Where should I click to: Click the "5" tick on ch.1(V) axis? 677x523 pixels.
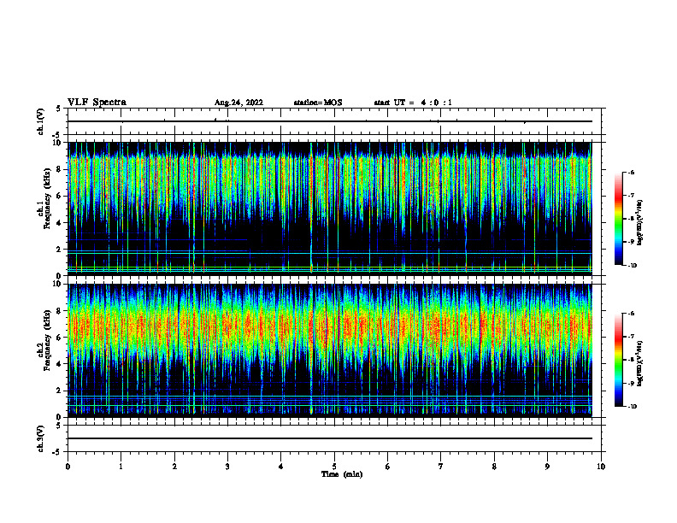59,109
